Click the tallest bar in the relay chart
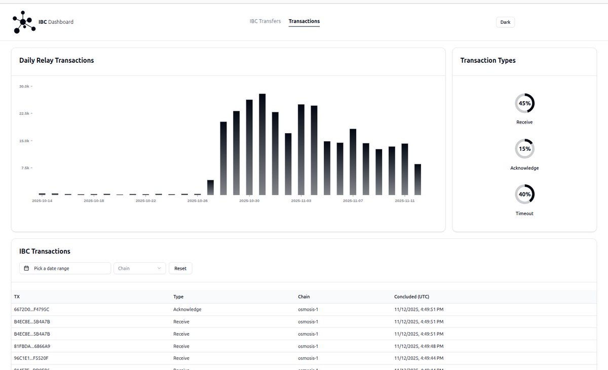Image resolution: width=608 pixels, height=370 pixels. [x=262, y=144]
